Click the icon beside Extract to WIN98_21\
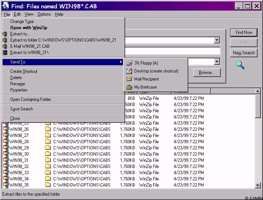263x200 pixels. [5, 52]
